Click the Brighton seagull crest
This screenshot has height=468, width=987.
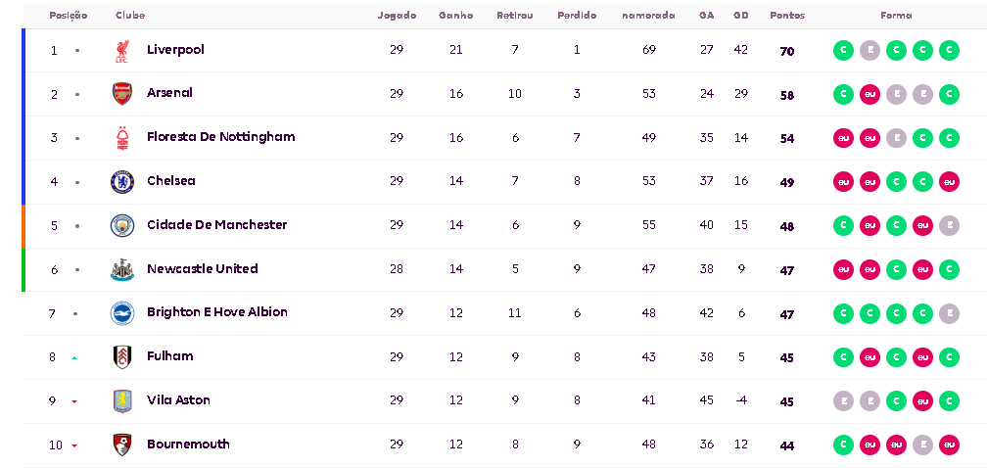pos(121,313)
